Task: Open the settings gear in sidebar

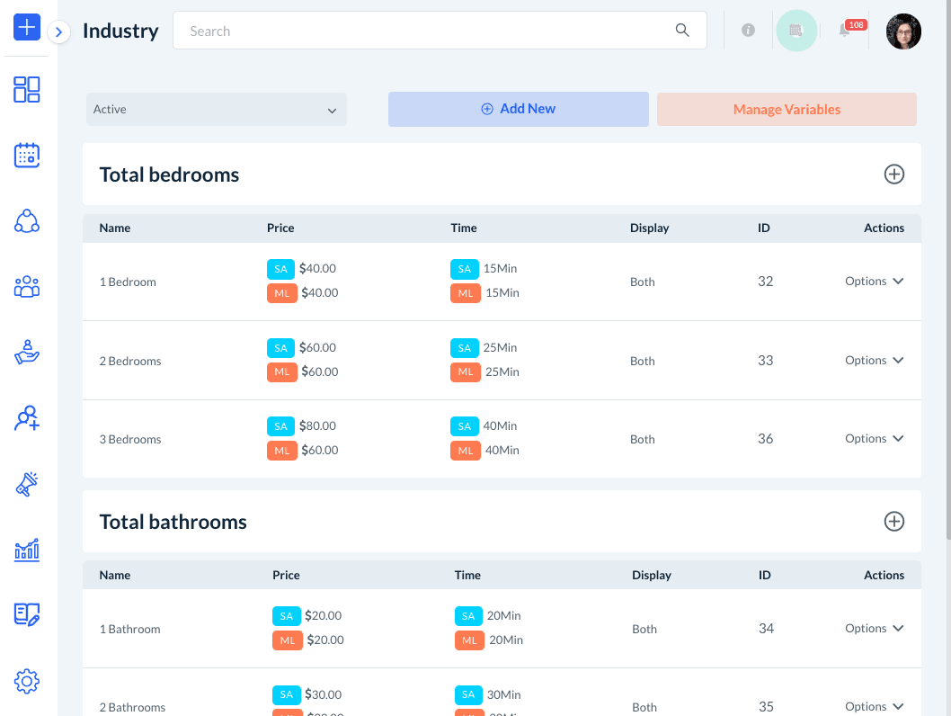Action: (x=27, y=681)
